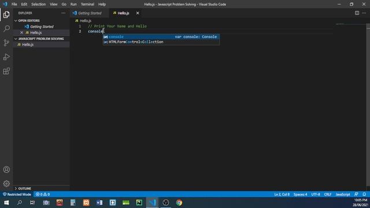Open Hello.js in the folder tree
The height and width of the screenshot is (208, 370).
41,44
